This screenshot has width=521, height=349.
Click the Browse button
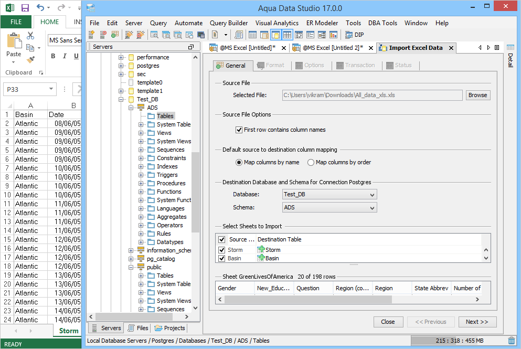477,95
